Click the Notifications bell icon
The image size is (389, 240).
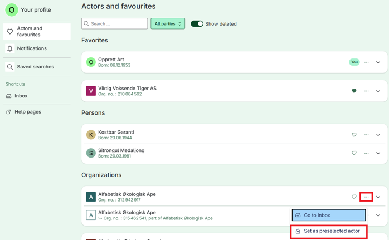pos(9,48)
